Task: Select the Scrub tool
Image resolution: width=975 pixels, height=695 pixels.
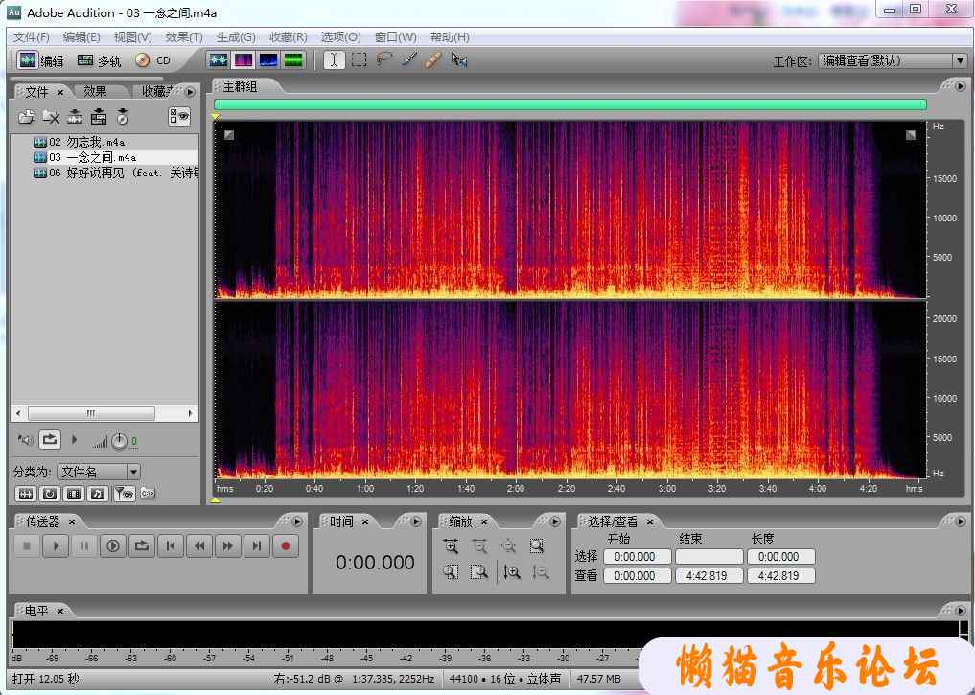Action: click(x=459, y=59)
